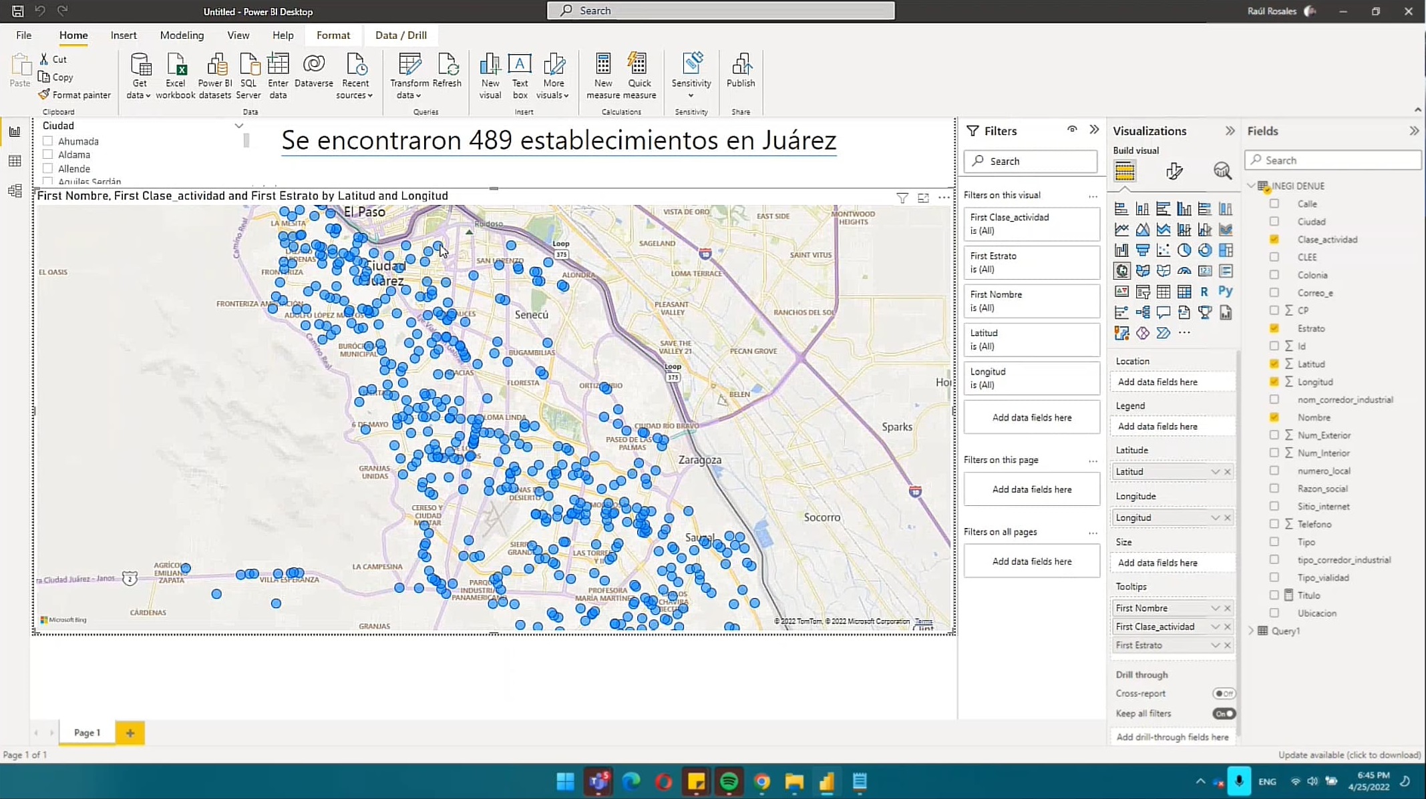Toggle Filters pane visibility eye icon
This screenshot has width=1426, height=799.
pos(1072,129)
